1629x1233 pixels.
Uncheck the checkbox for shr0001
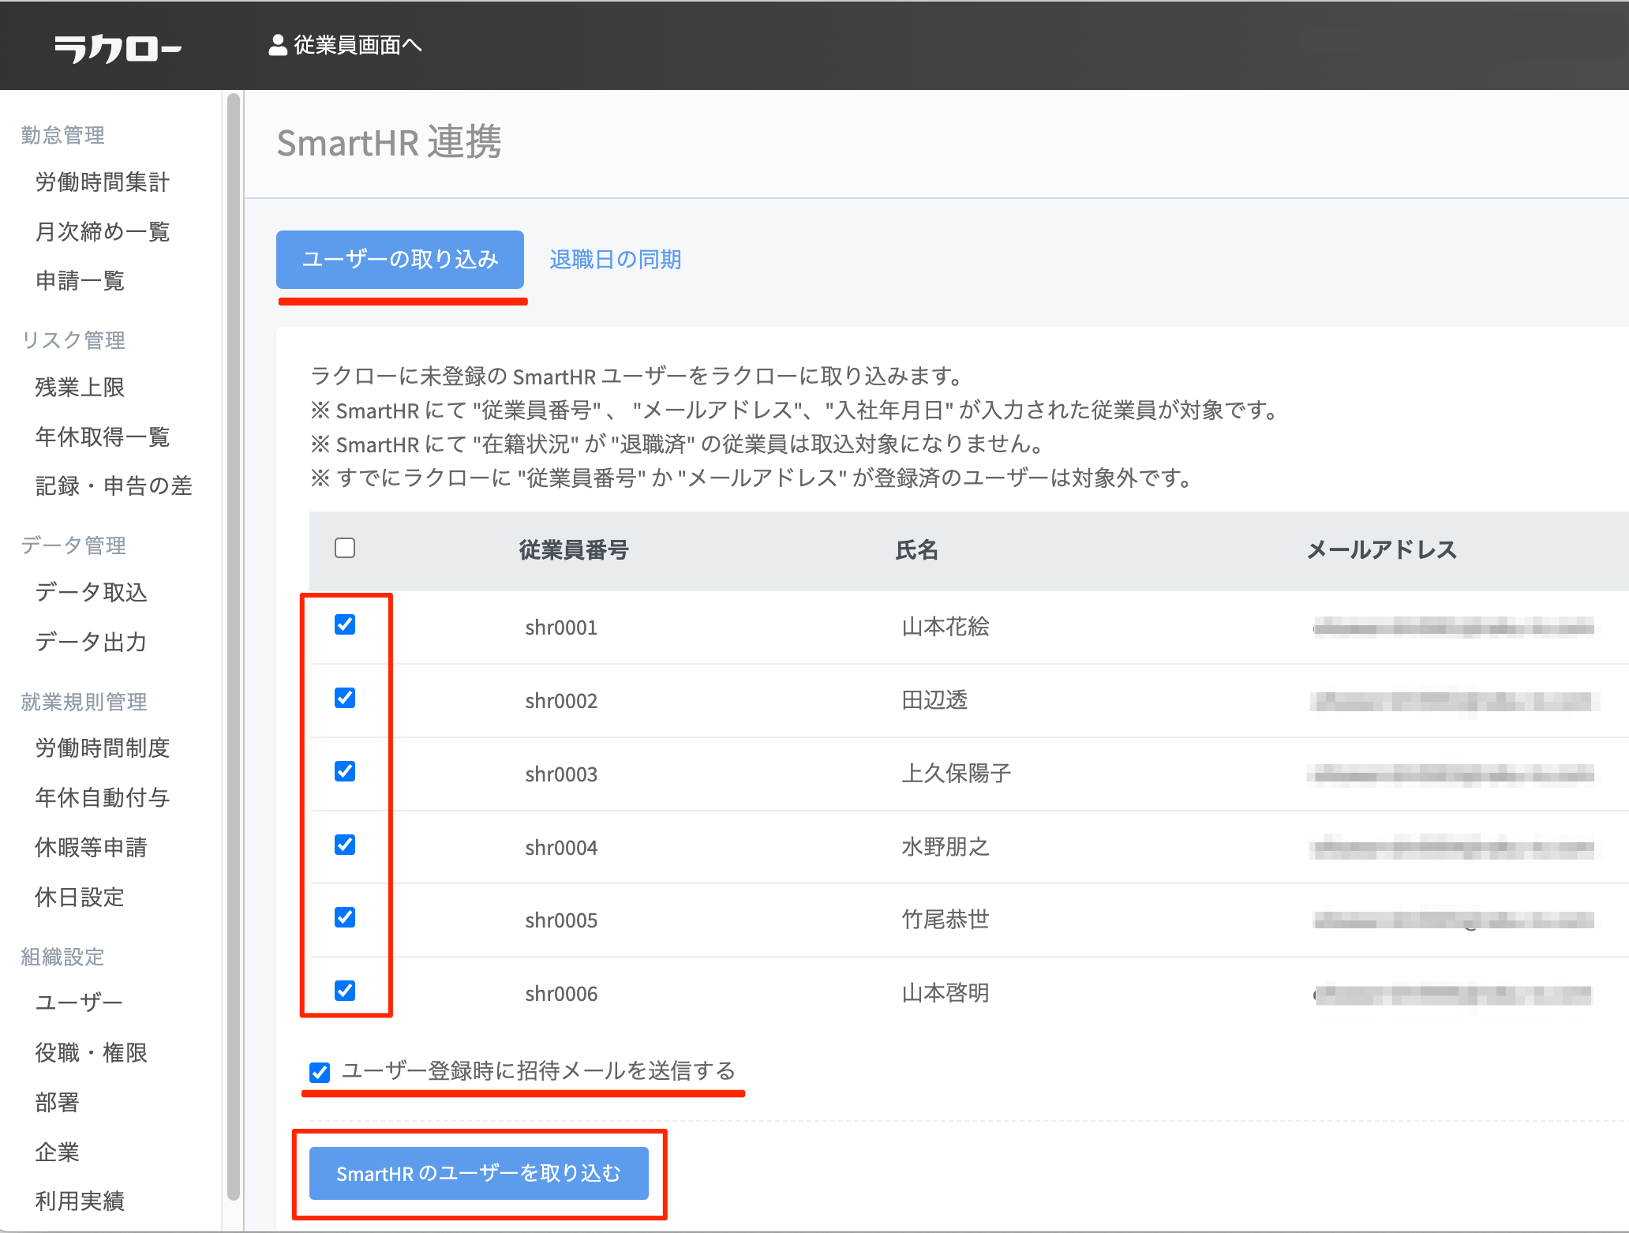pyautogui.click(x=345, y=624)
